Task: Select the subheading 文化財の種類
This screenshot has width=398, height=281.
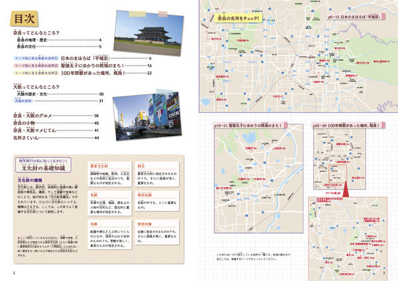Action: pos(30,180)
